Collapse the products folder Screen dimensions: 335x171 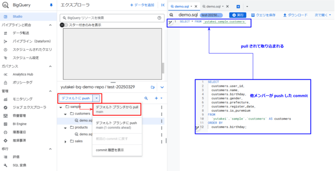pos(66,128)
